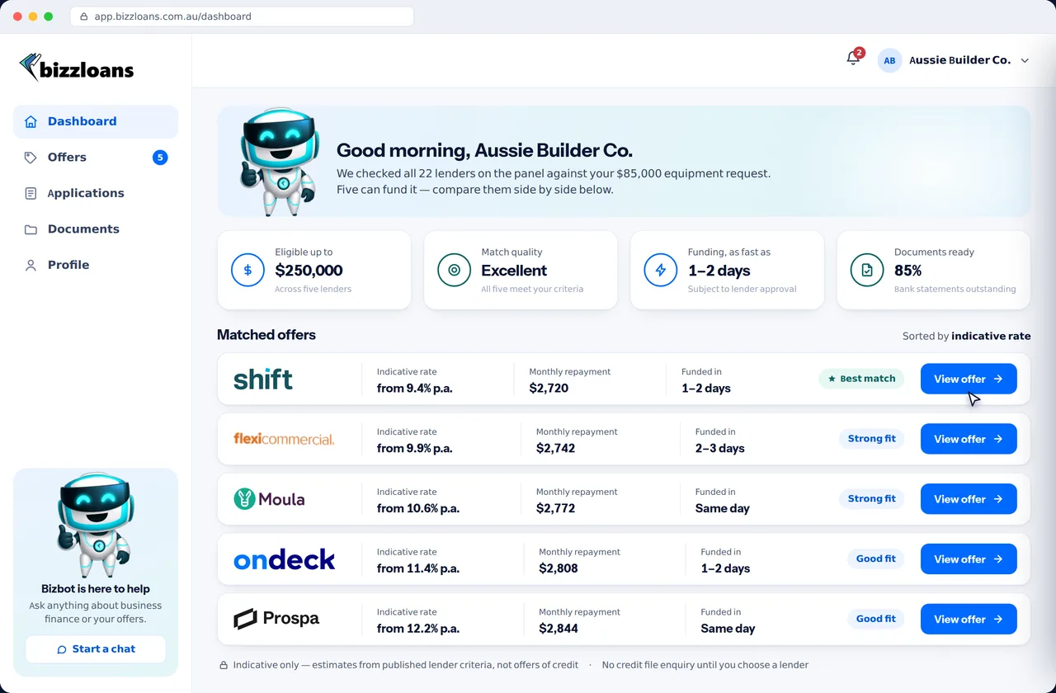View offer from ondeck
The height and width of the screenshot is (693, 1056).
pyautogui.click(x=969, y=559)
